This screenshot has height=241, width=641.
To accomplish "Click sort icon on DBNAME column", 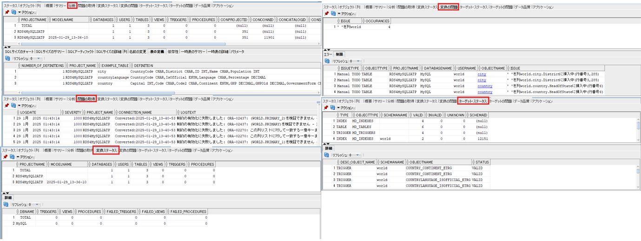I will (x=17, y=212).
